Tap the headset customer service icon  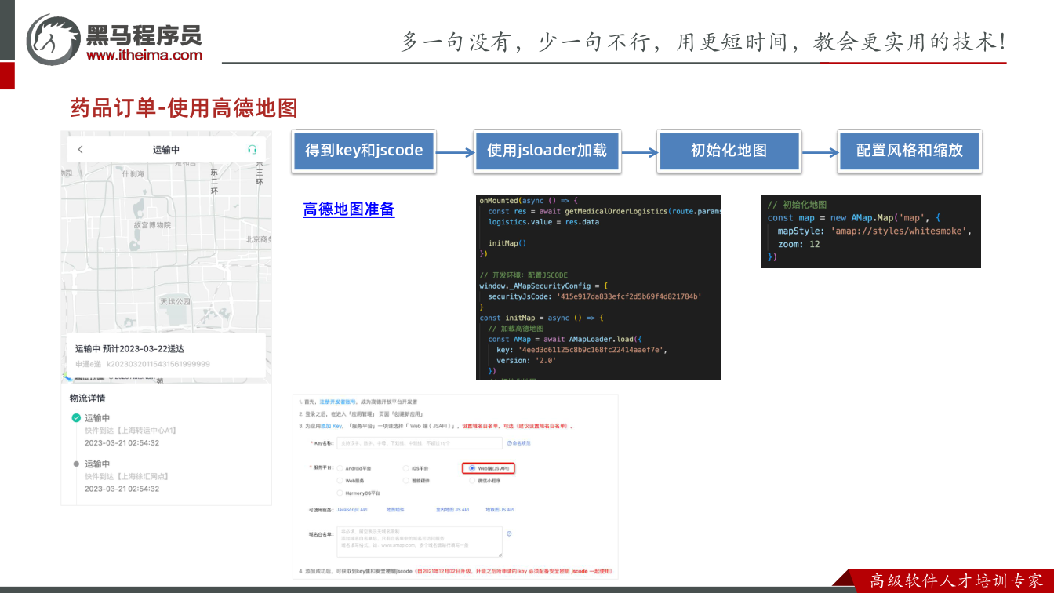pyautogui.click(x=252, y=149)
